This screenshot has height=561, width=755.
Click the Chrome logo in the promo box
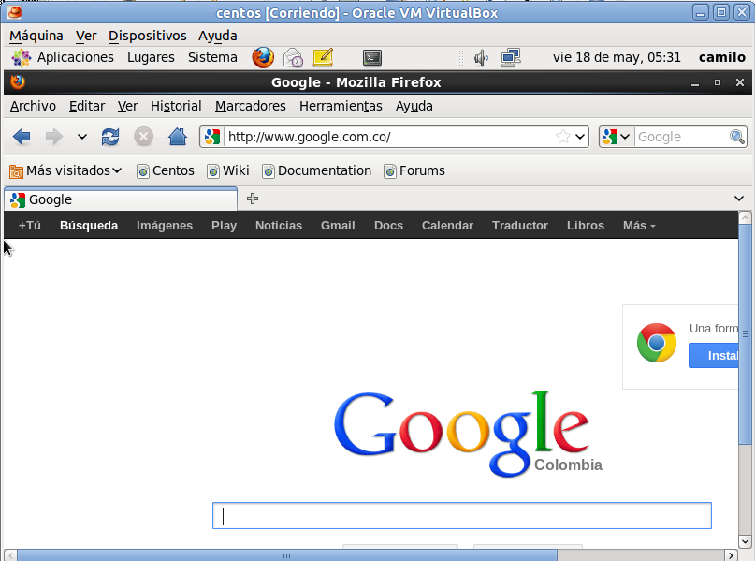[x=657, y=343]
